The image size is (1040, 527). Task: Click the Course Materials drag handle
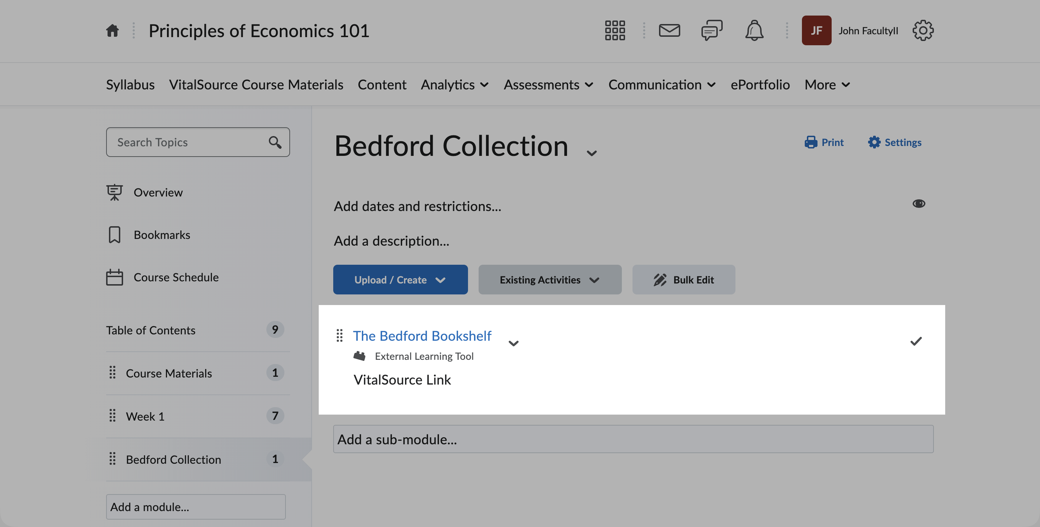point(112,373)
